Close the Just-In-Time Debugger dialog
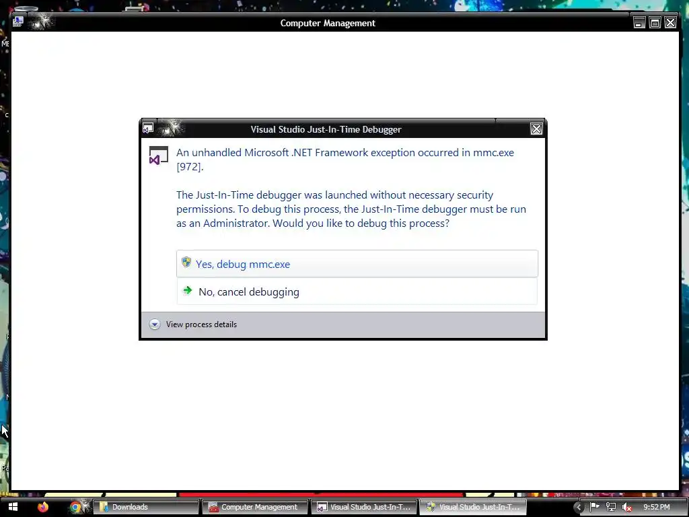 (x=536, y=129)
